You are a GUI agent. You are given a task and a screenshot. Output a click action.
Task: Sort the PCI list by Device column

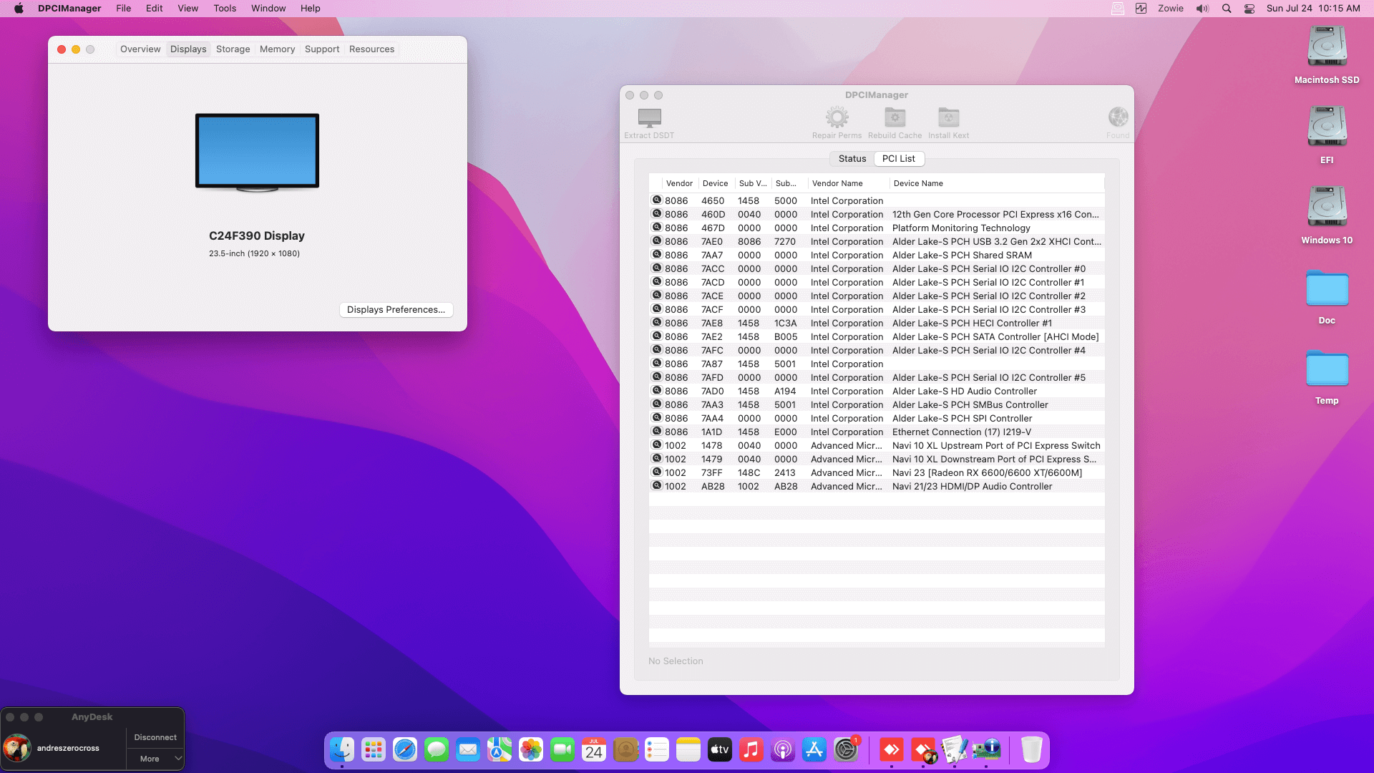pyautogui.click(x=715, y=184)
